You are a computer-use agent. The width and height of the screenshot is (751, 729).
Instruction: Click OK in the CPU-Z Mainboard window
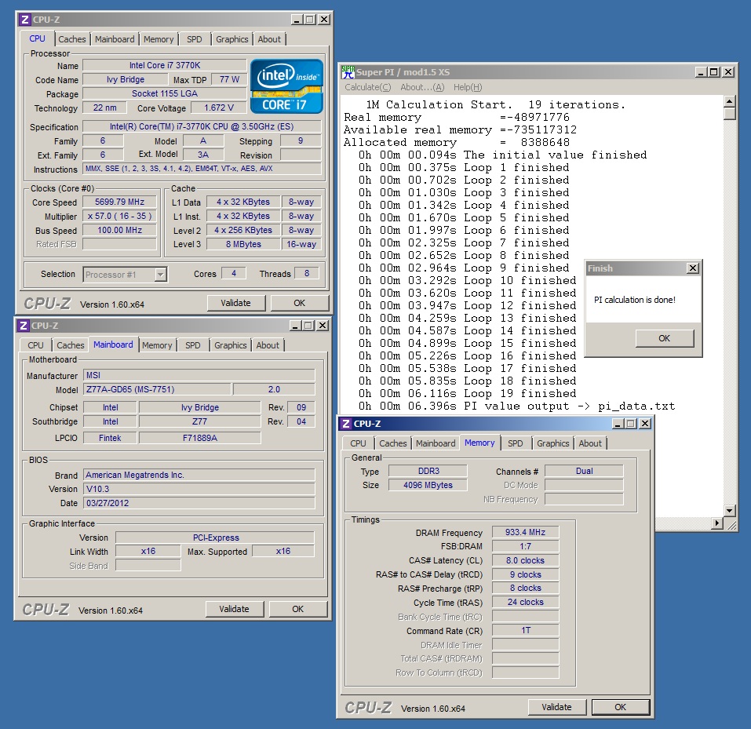coord(297,609)
